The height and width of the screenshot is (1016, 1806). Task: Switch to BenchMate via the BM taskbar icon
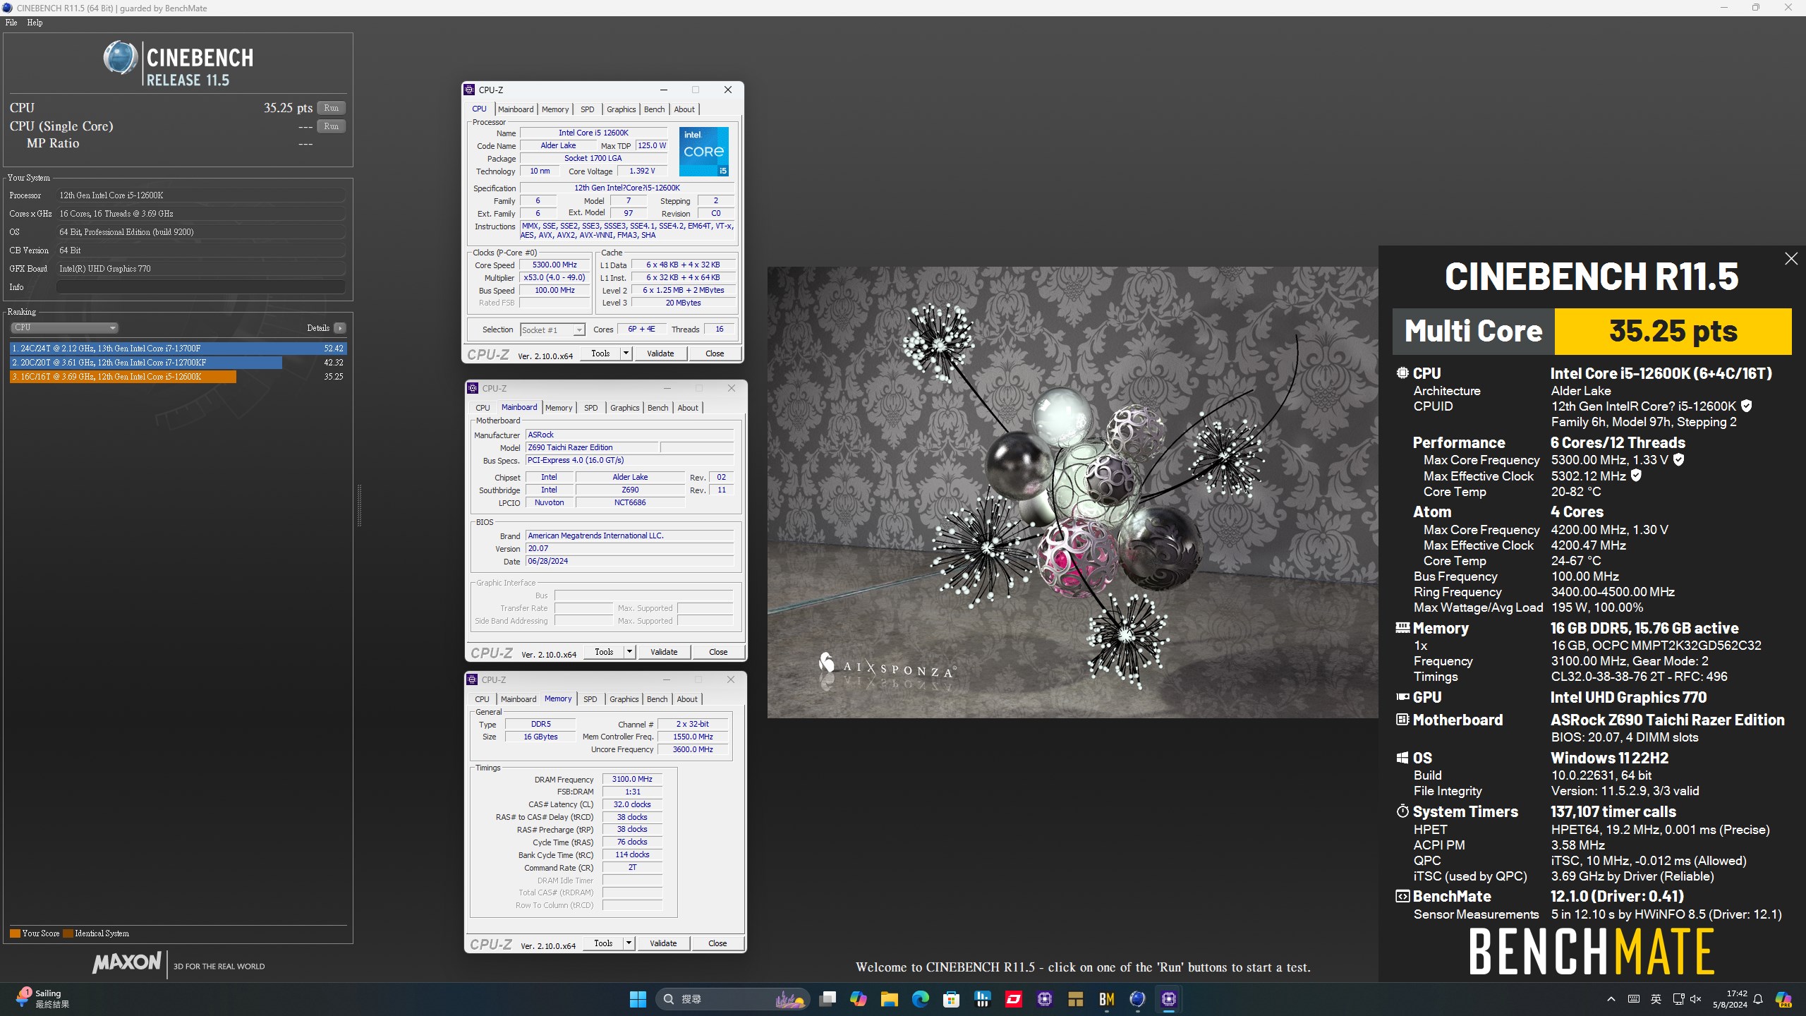pos(1107,999)
